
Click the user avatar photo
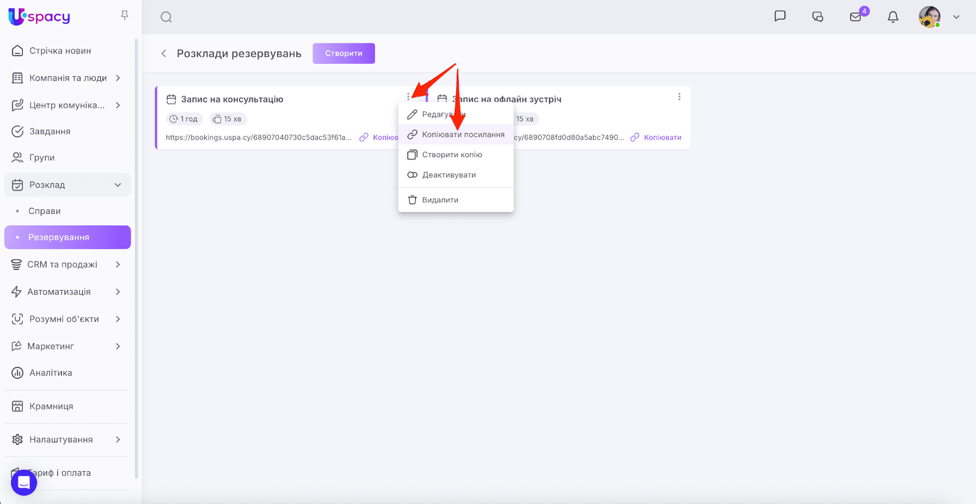929,17
